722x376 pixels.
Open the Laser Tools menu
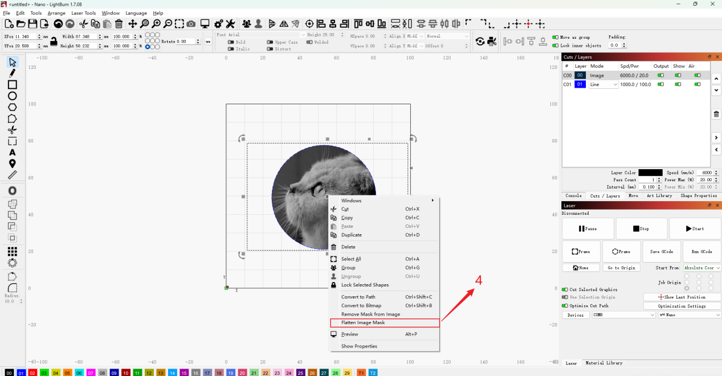83,13
